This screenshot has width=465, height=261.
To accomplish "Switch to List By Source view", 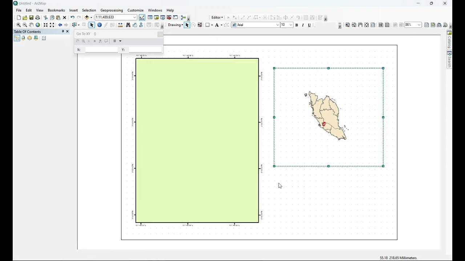I will (x=23, y=38).
